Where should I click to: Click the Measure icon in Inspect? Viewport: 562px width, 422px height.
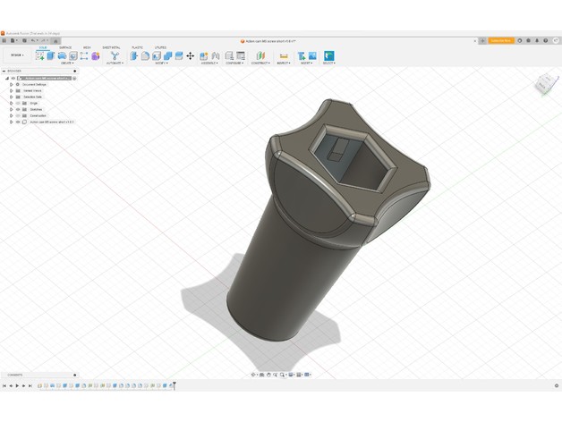point(284,55)
